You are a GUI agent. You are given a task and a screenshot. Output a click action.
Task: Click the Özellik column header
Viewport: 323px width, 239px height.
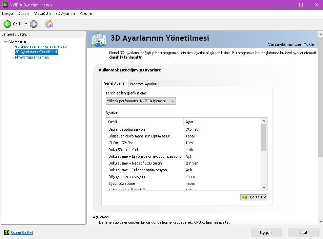pos(145,122)
